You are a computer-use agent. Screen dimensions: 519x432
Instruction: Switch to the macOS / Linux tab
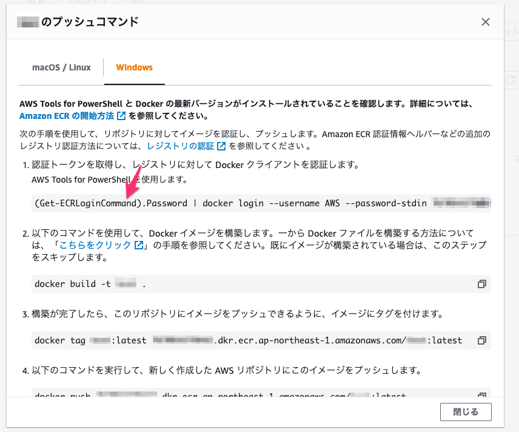tap(61, 67)
